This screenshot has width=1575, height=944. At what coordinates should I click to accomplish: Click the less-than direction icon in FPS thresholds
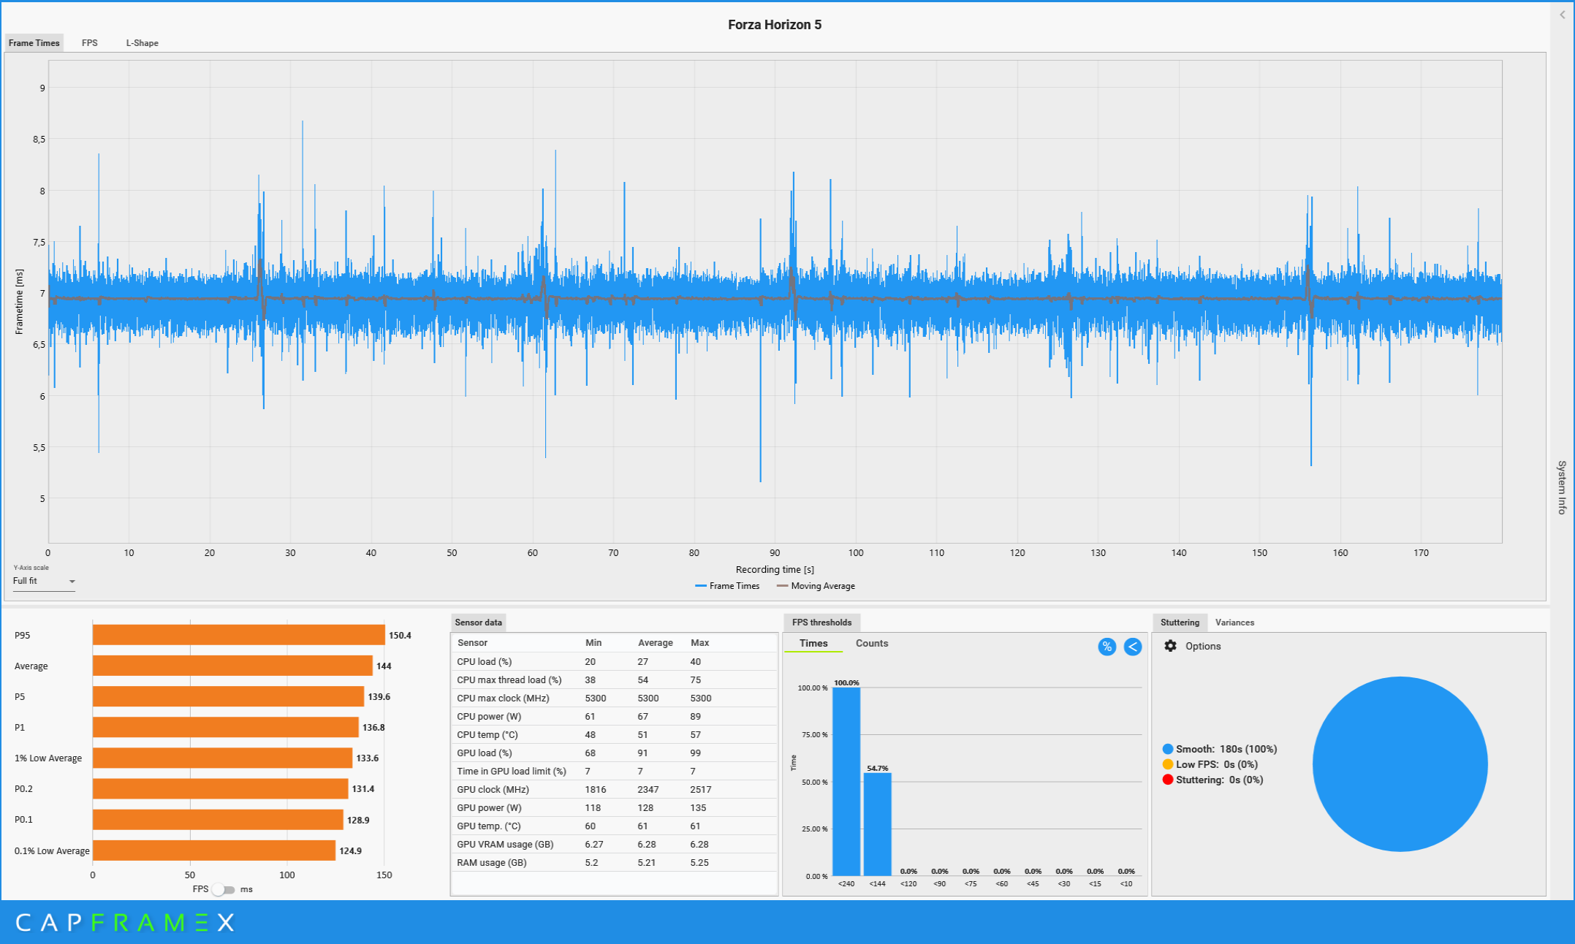[1132, 647]
